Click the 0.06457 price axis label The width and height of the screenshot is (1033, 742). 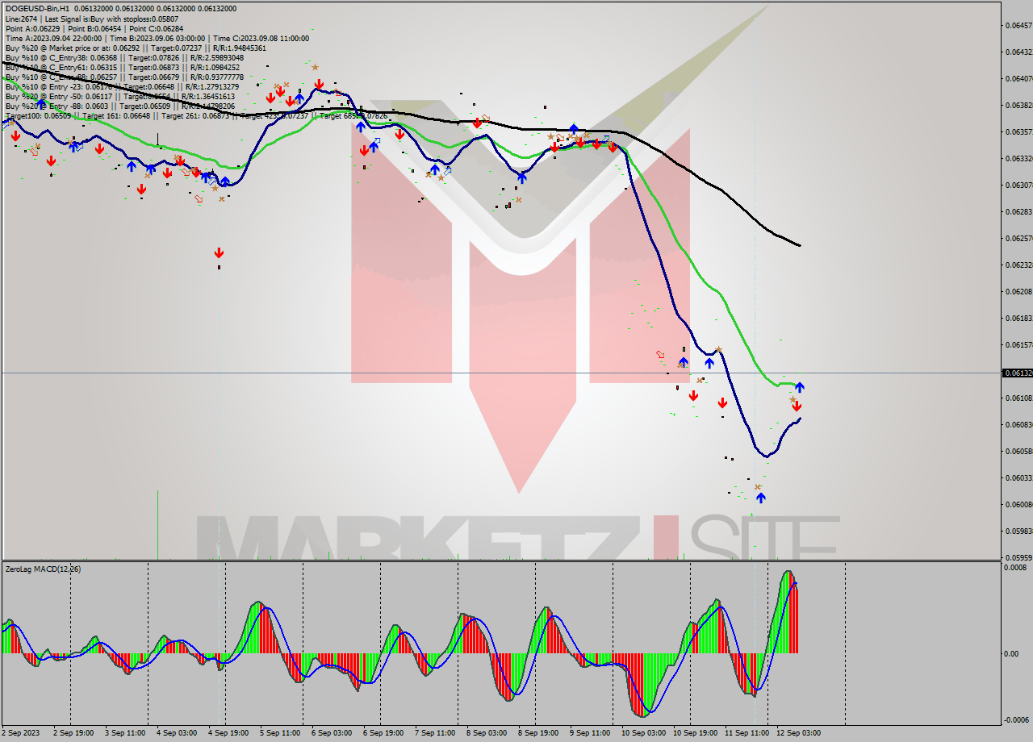point(1018,25)
